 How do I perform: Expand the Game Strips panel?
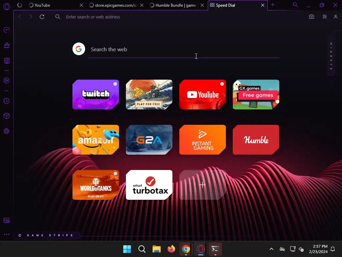click(47, 235)
